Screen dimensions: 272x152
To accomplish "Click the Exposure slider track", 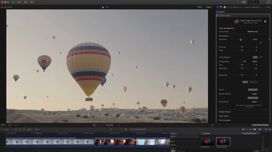I will pos(242,39).
